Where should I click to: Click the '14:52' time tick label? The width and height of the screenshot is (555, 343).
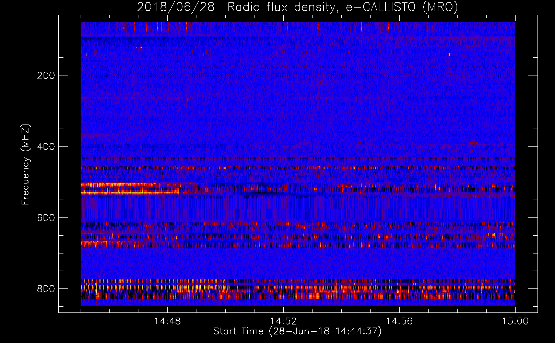coord(283,321)
